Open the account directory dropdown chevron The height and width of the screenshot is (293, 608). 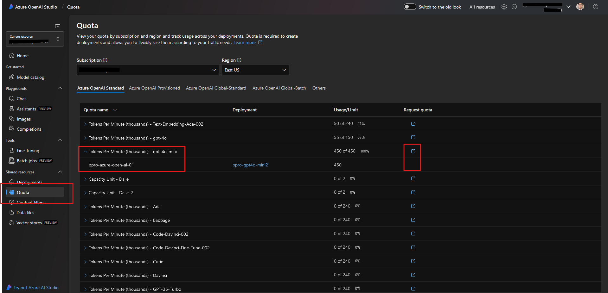point(568,7)
